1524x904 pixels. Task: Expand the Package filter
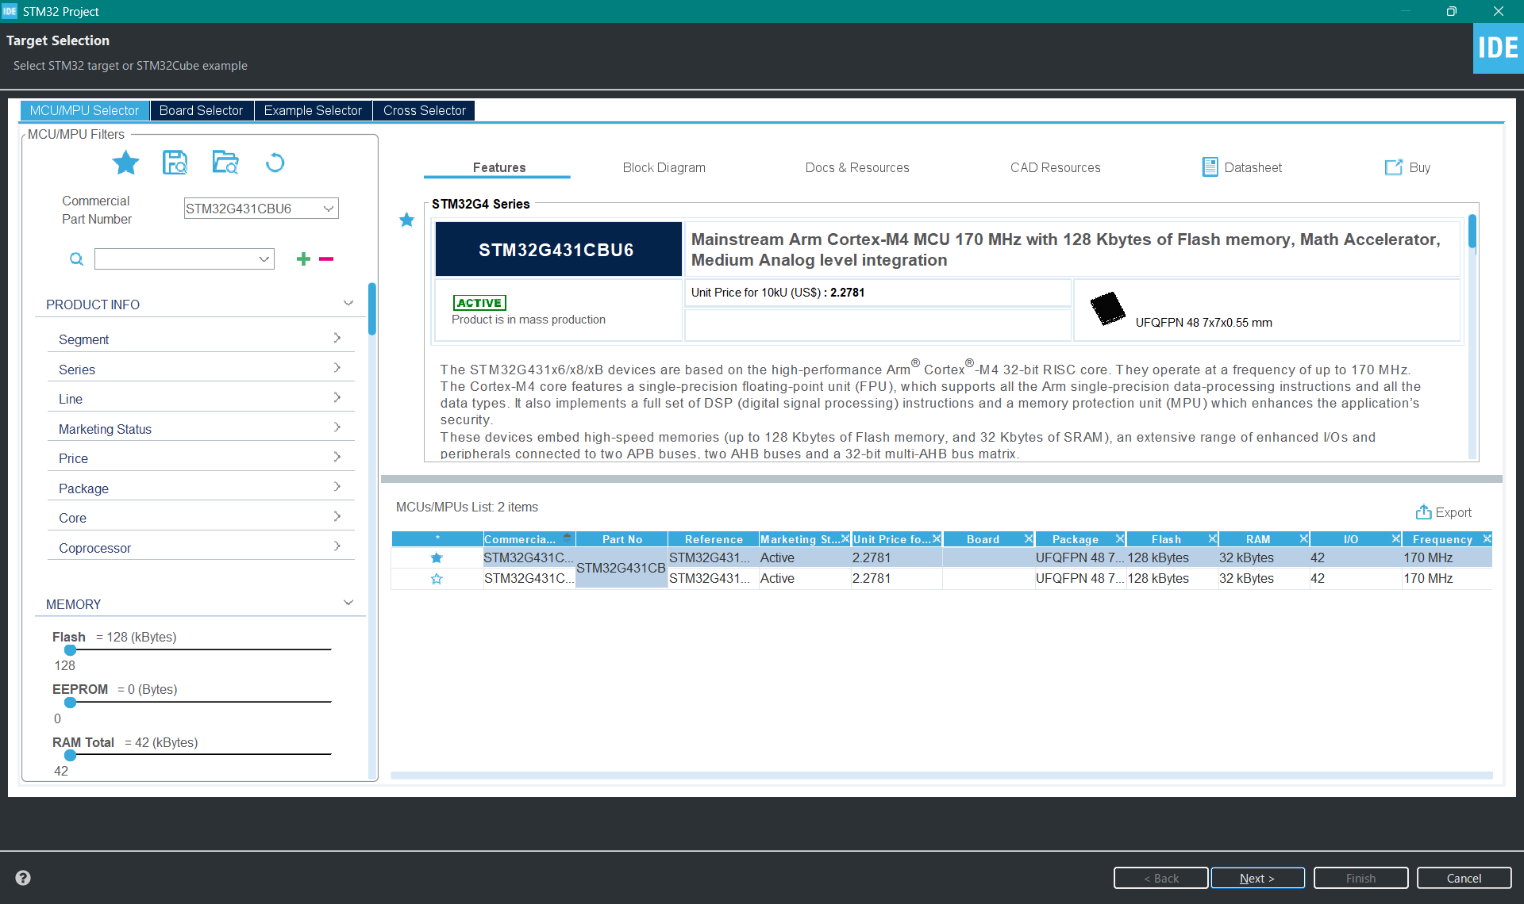(200, 488)
